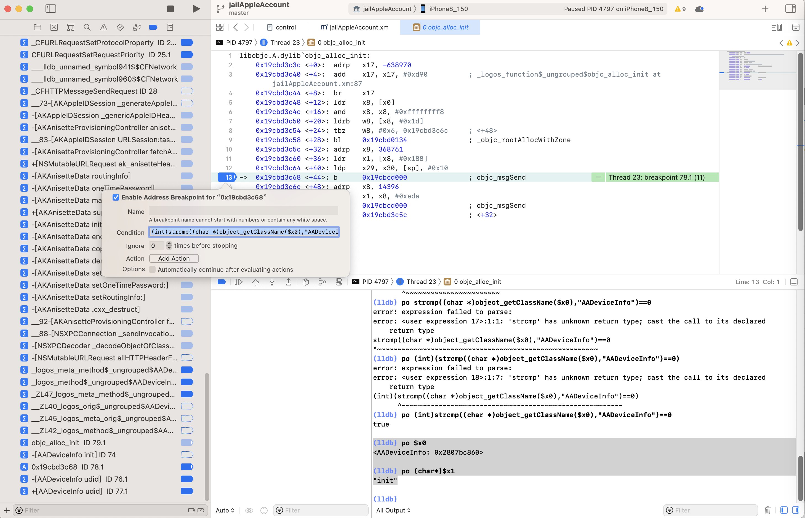Uncheck Enable Address Breakpoint checkbox

coord(116,197)
